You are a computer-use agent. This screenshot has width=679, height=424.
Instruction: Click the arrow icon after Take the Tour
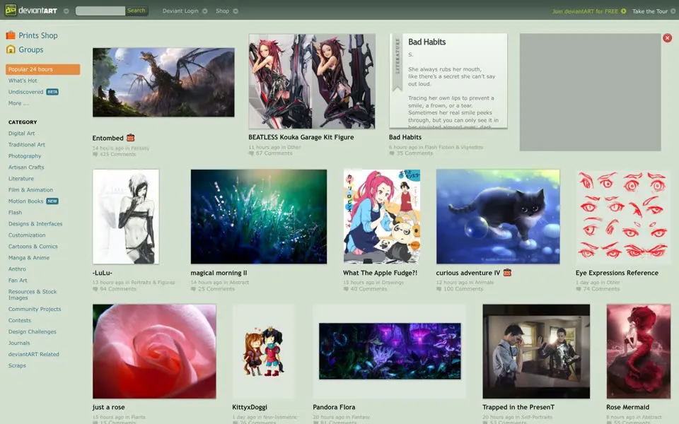point(673,11)
